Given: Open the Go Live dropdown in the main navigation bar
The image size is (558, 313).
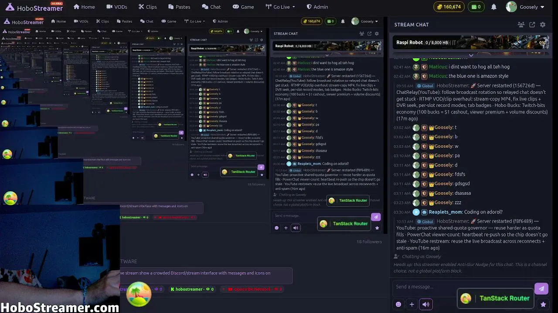Looking at the screenshot, I should pyautogui.click(x=280, y=7).
